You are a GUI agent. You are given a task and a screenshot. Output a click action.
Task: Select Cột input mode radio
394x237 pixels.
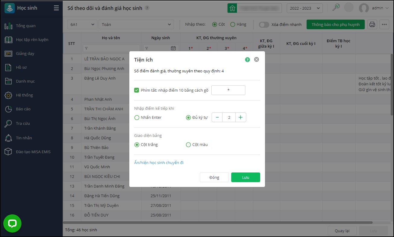(215, 24)
